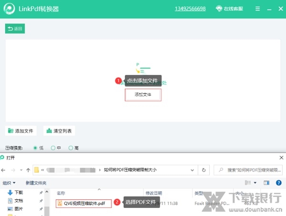This screenshot has width=286, height=216.
Task: Open help with the question mark icon
Action: coord(279,183)
